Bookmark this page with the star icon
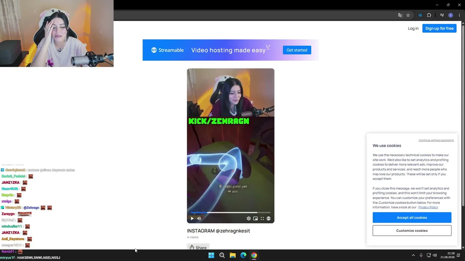Image resolution: width=465 pixels, height=261 pixels. pos(408,15)
